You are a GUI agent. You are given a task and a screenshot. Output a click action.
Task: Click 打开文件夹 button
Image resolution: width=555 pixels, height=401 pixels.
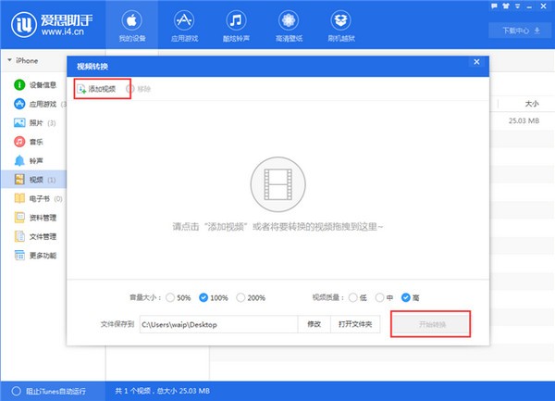point(355,324)
